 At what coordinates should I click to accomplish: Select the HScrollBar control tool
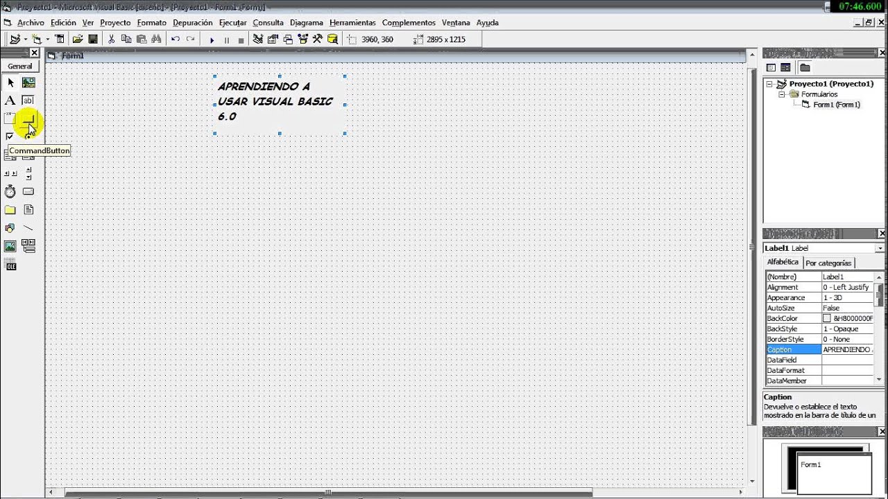[10, 173]
